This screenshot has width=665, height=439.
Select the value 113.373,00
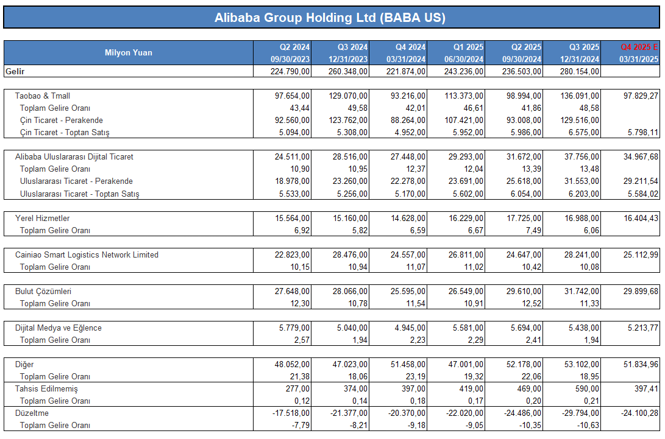[464, 96]
